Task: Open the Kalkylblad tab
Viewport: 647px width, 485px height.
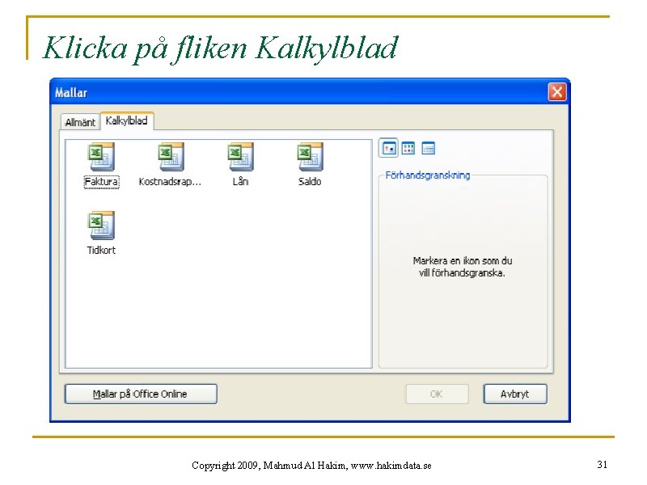Action: 127,120
